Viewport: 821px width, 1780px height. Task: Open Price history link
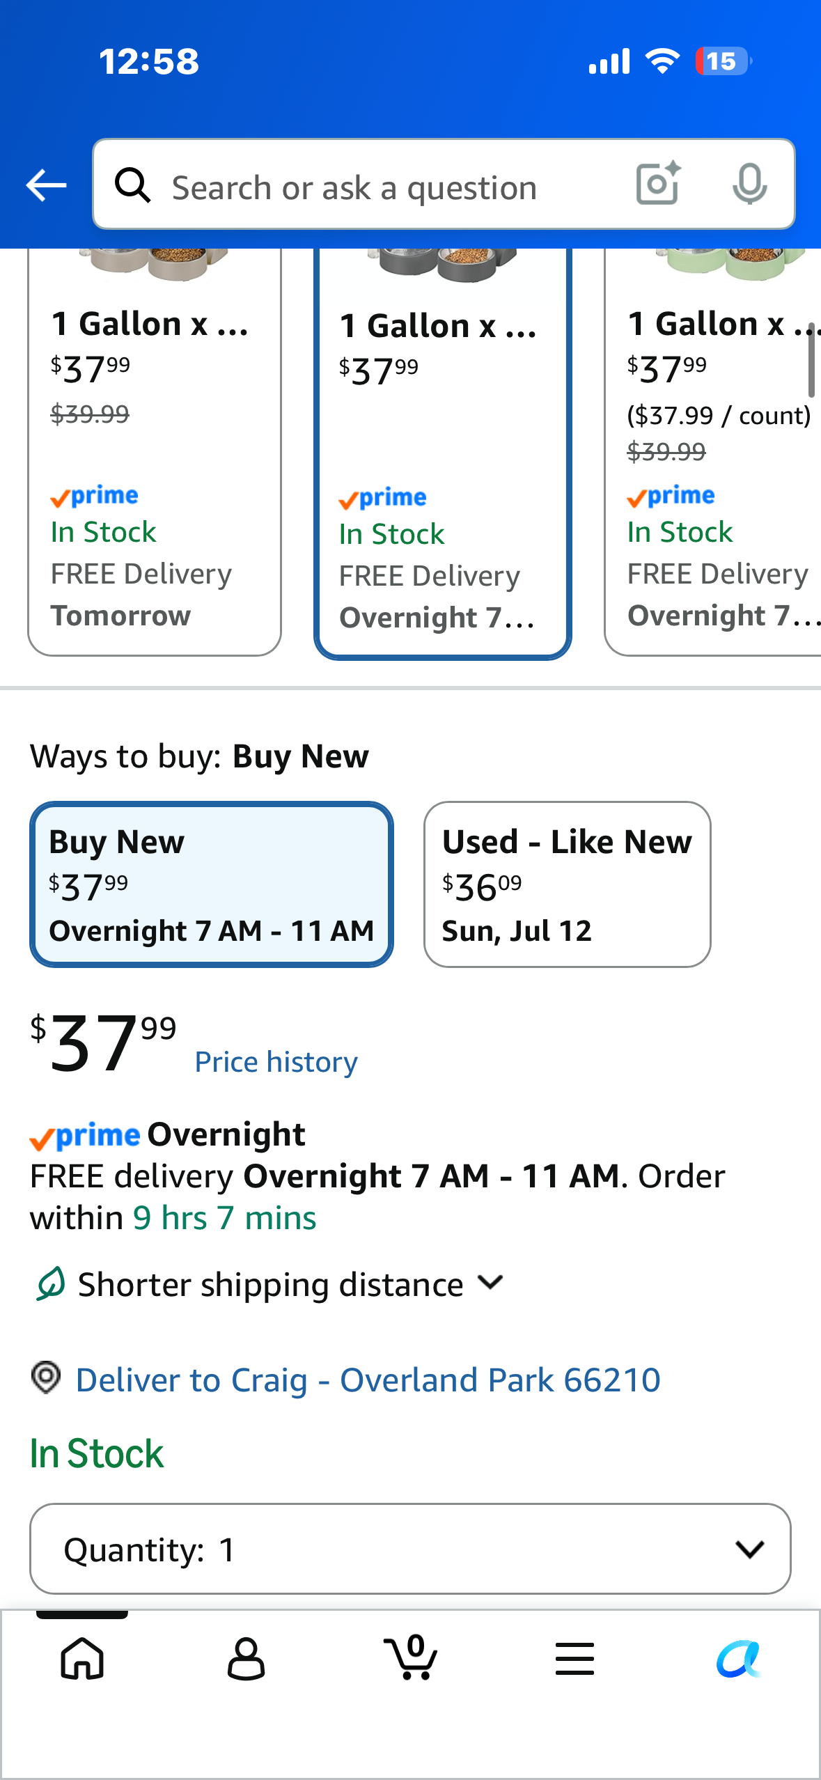(x=276, y=1062)
